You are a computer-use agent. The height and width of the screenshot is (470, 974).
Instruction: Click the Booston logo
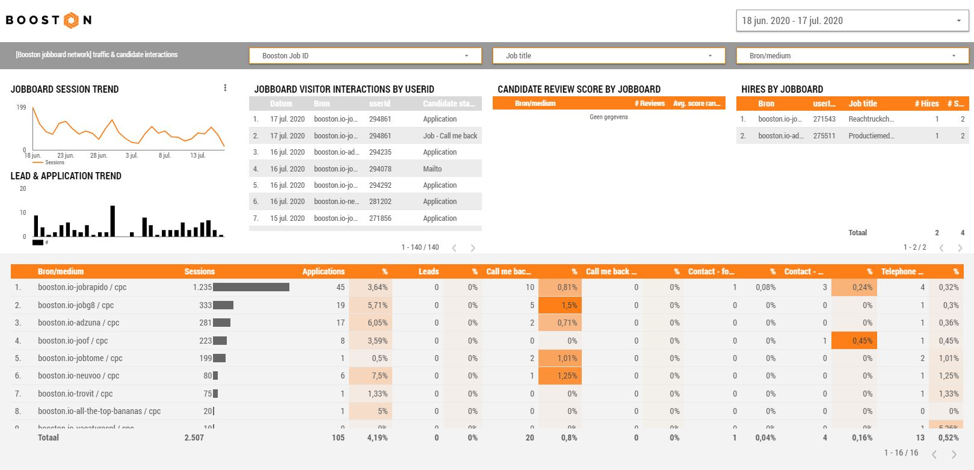pyautogui.click(x=49, y=20)
